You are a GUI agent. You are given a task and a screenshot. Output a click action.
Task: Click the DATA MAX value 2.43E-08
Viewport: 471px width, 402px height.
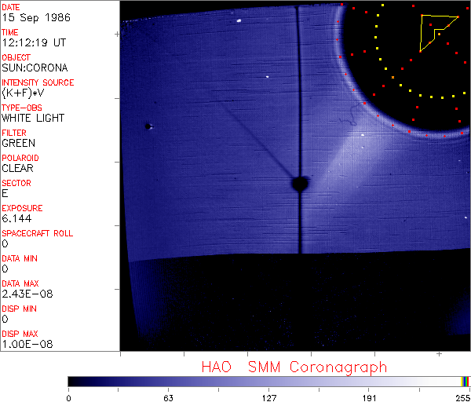[x=24, y=294]
